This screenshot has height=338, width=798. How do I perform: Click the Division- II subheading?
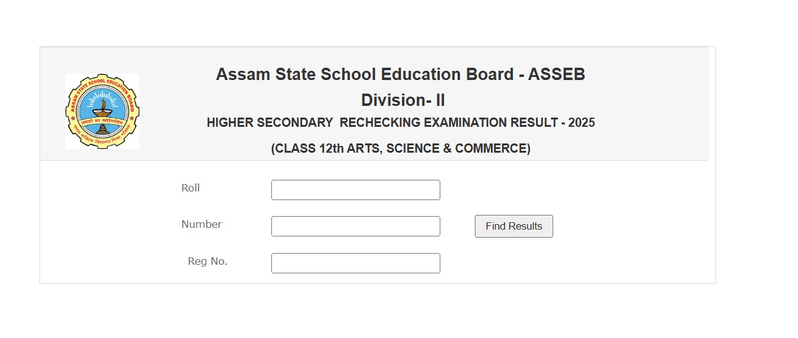pyautogui.click(x=403, y=100)
